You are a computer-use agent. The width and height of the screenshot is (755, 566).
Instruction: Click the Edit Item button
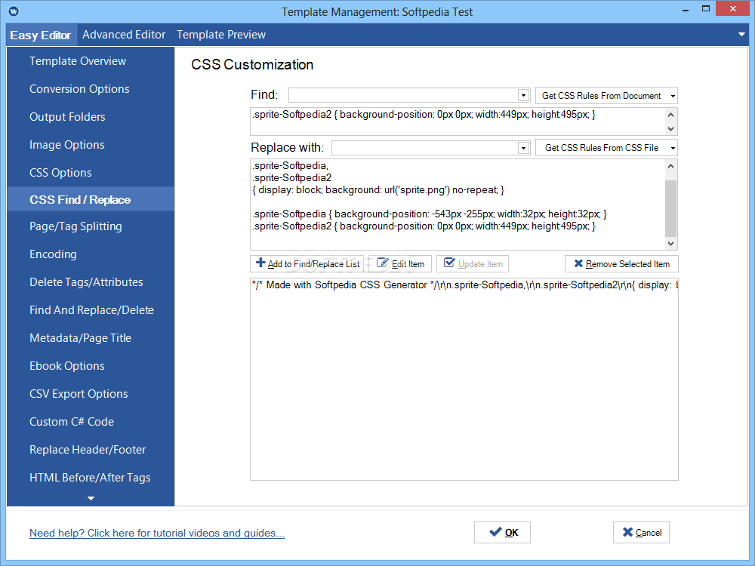pyautogui.click(x=399, y=263)
